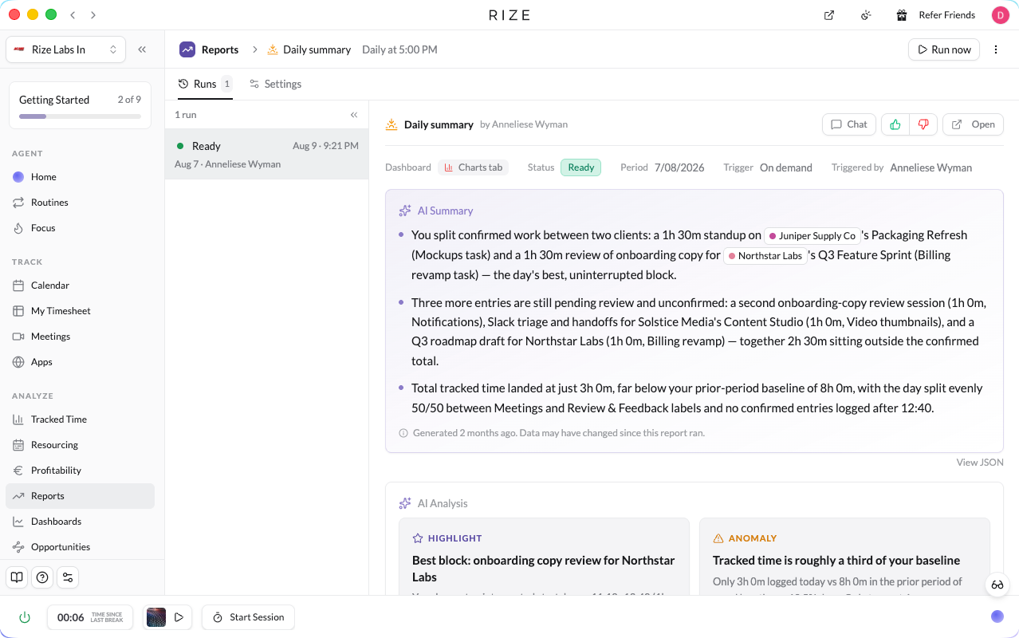Click the AI Summary sparkle icon
This screenshot has height=638, width=1019.
tap(405, 211)
